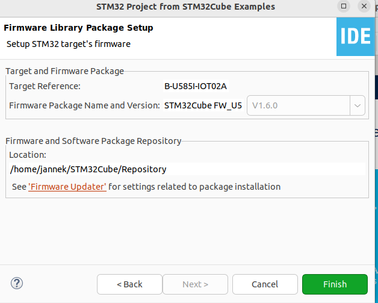The image size is (378, 303).
Task: Click the Location label in repository group
Action: (x=28, y=155)
